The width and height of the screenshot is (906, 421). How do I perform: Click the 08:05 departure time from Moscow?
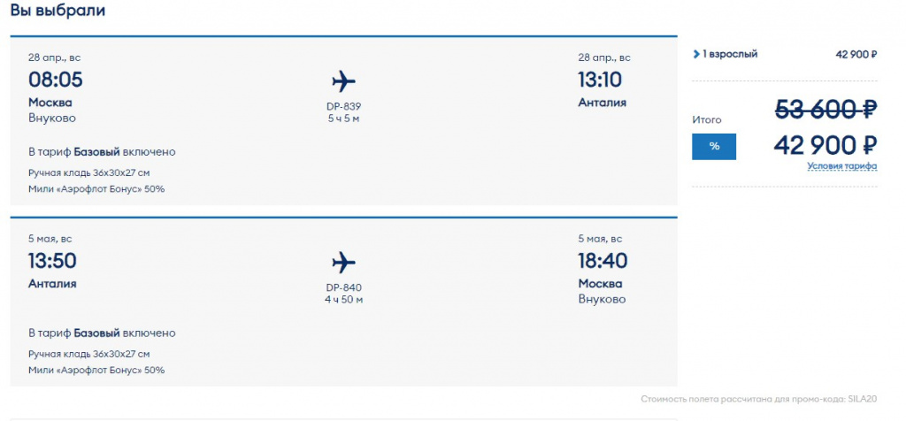coord(55,80)
